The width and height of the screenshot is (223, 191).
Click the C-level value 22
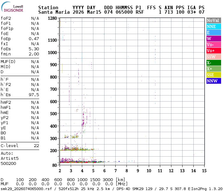[36, 146]
